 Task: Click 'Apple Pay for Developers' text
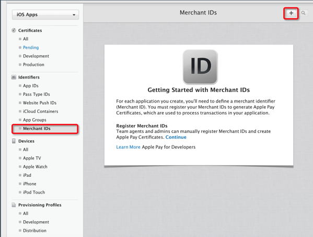coord(169,147)
